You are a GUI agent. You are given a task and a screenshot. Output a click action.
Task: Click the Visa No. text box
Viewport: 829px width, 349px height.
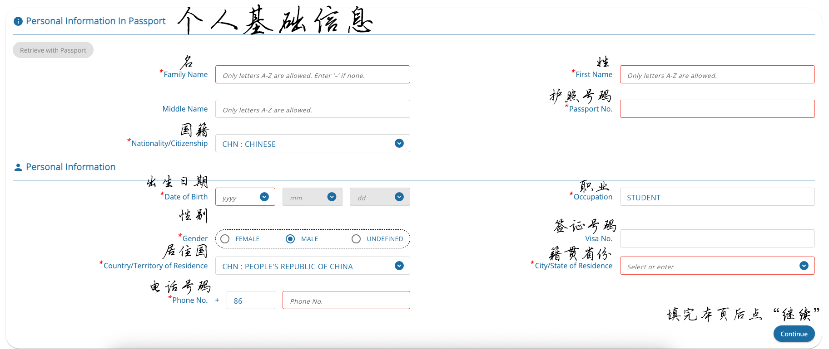tap(717, 239)
